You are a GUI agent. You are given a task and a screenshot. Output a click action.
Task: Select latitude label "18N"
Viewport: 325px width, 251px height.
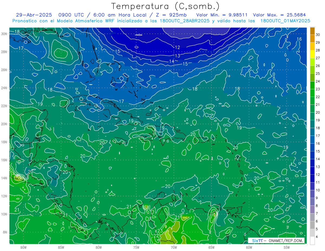pos(5,142)
